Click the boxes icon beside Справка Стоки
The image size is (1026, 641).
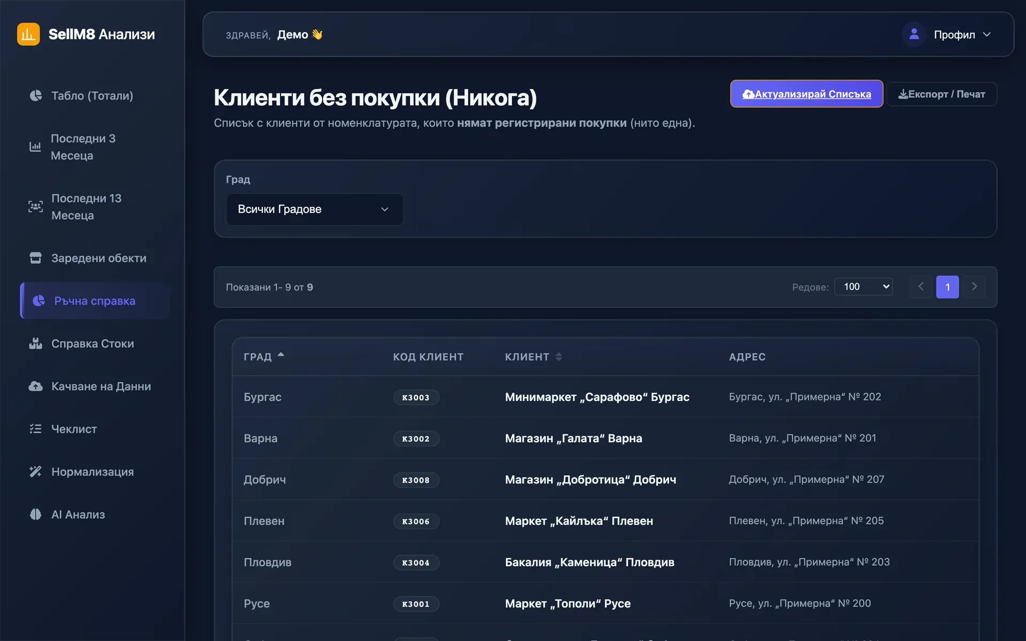(35, 343)
